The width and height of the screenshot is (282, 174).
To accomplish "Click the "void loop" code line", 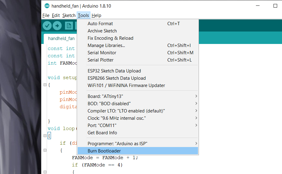I will (62, 129).
